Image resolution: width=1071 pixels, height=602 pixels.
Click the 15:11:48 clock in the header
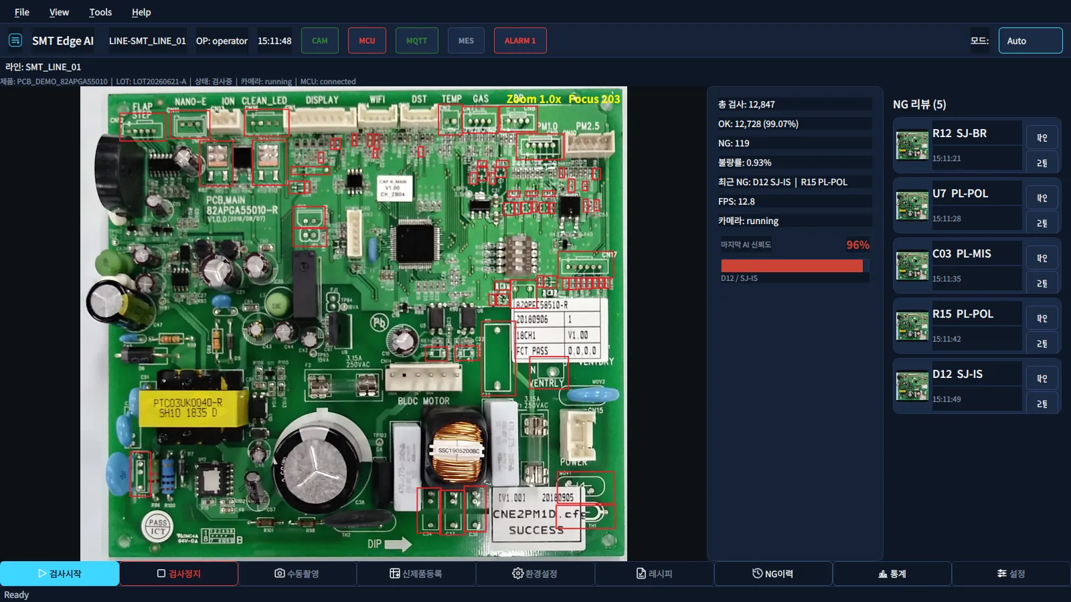(x=274, y=41)
